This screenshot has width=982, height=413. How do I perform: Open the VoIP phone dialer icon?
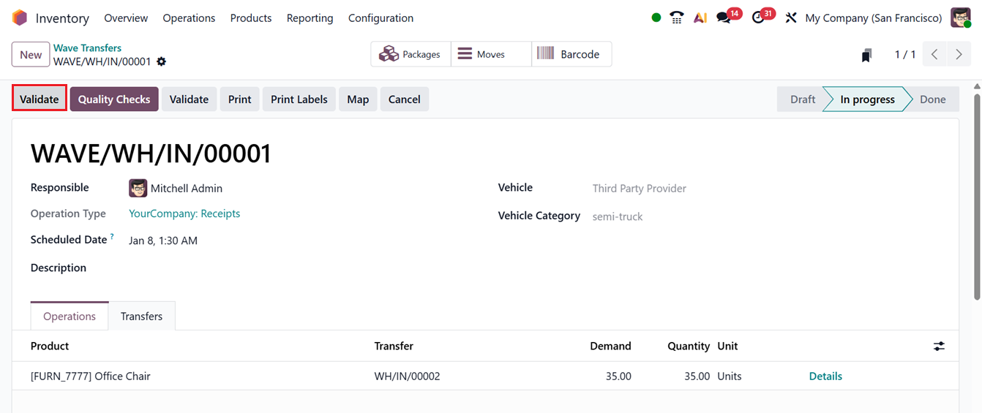(x=677, y=18)
